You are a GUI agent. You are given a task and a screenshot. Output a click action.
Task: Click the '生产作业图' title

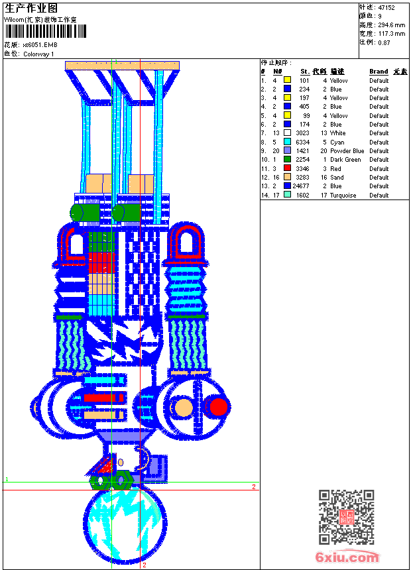tap(31, 9)
